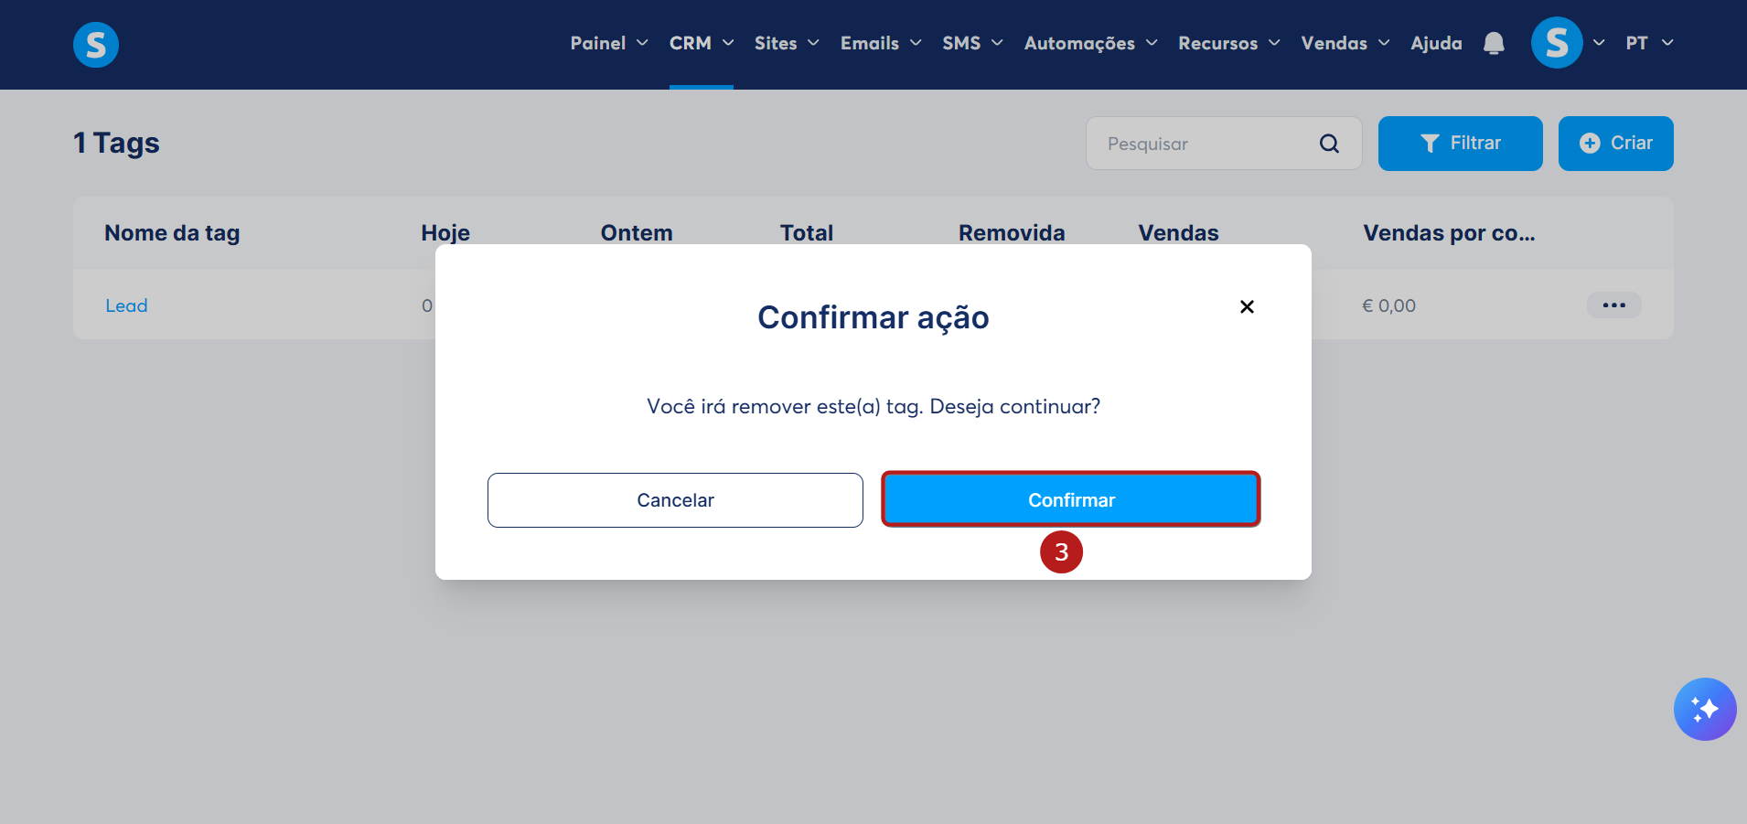The width and height of the screenshot is (1747, 824).
Task: Open the Lead tag link
Action: [x=126, y=305]
